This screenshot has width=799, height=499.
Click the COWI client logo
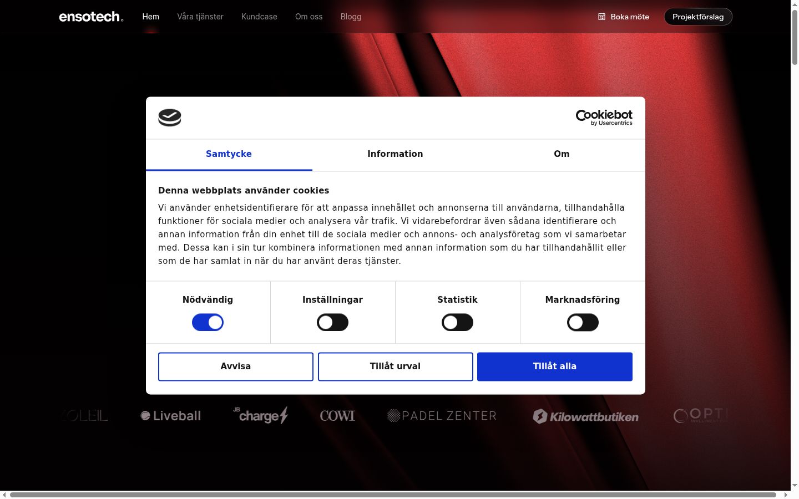[x=337, y=416]
